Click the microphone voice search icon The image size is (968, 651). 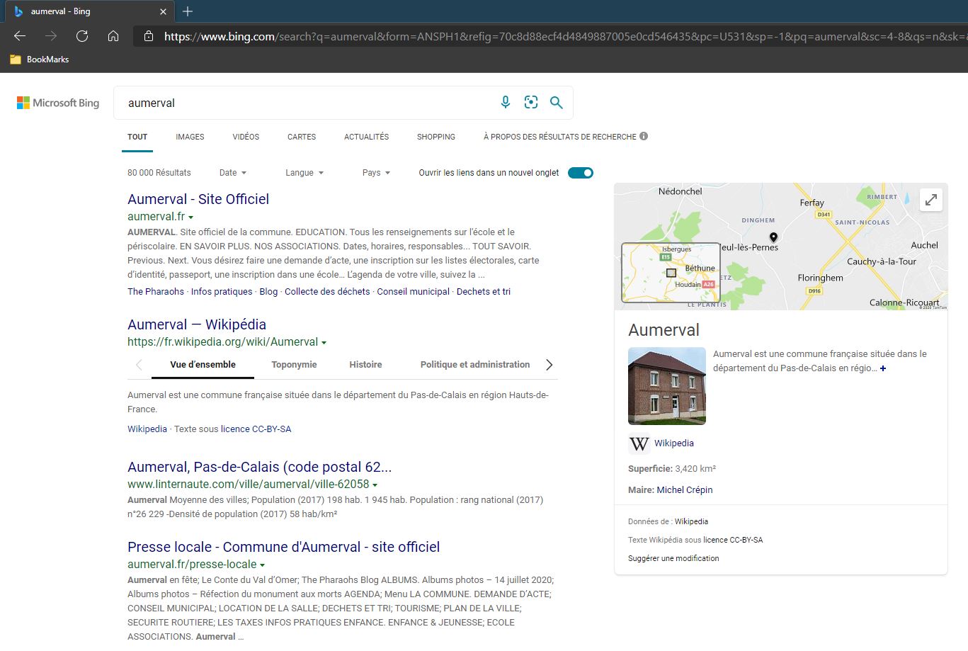(x=505, y=103)
